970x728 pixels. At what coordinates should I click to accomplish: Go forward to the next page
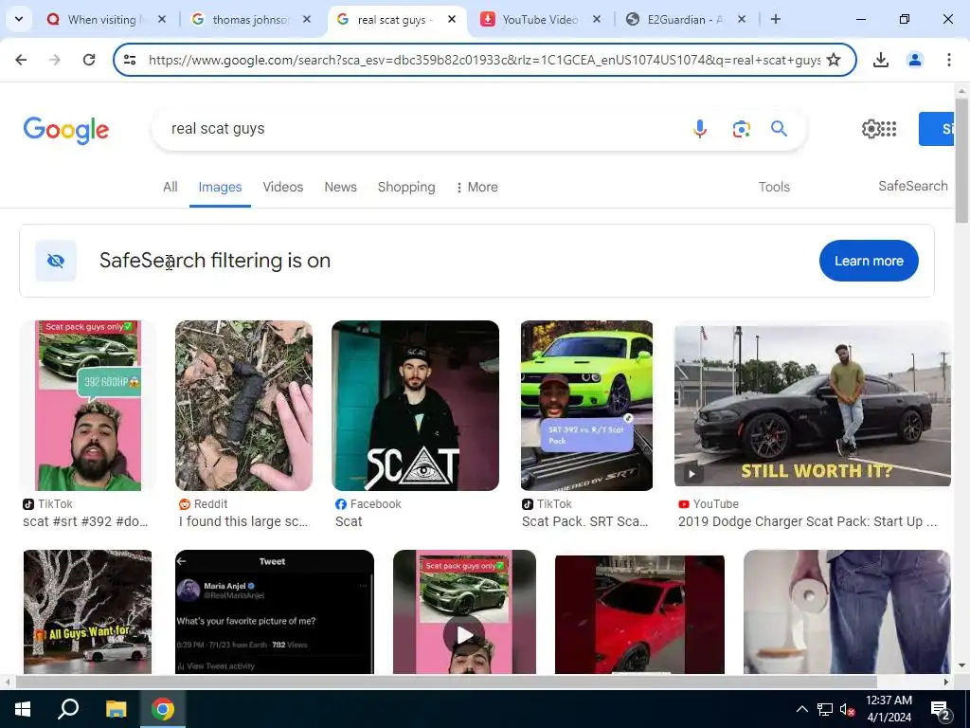point(55,60)
